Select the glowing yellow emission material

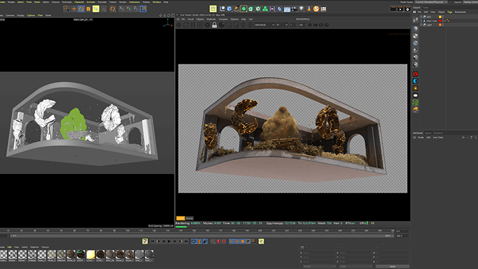[x=90, y=254]
